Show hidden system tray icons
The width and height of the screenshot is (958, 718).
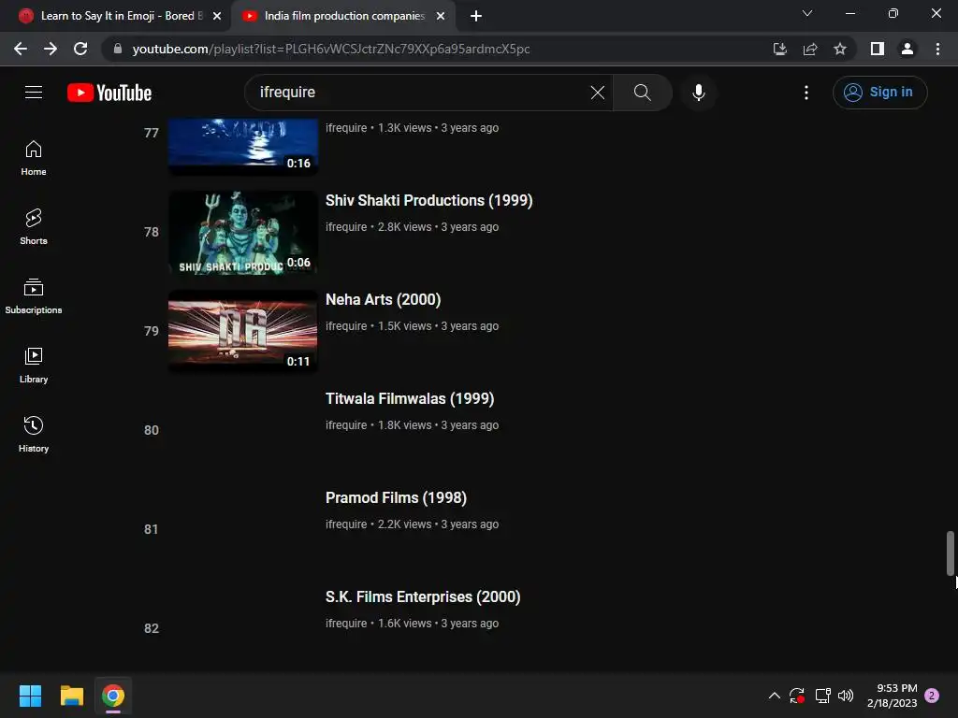coord(774,696)
